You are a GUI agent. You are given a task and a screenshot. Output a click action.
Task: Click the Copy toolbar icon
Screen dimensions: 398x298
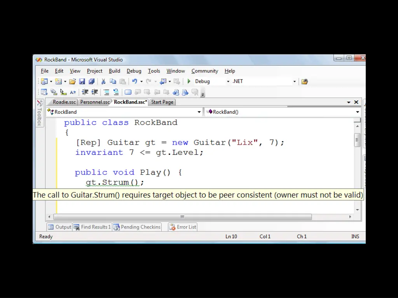(x=113, y=81)
